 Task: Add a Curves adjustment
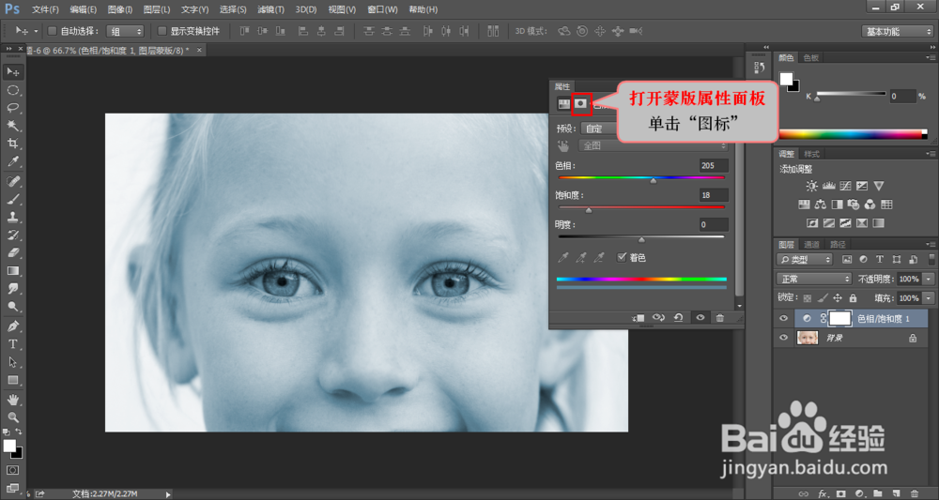[x=846, y=186]
